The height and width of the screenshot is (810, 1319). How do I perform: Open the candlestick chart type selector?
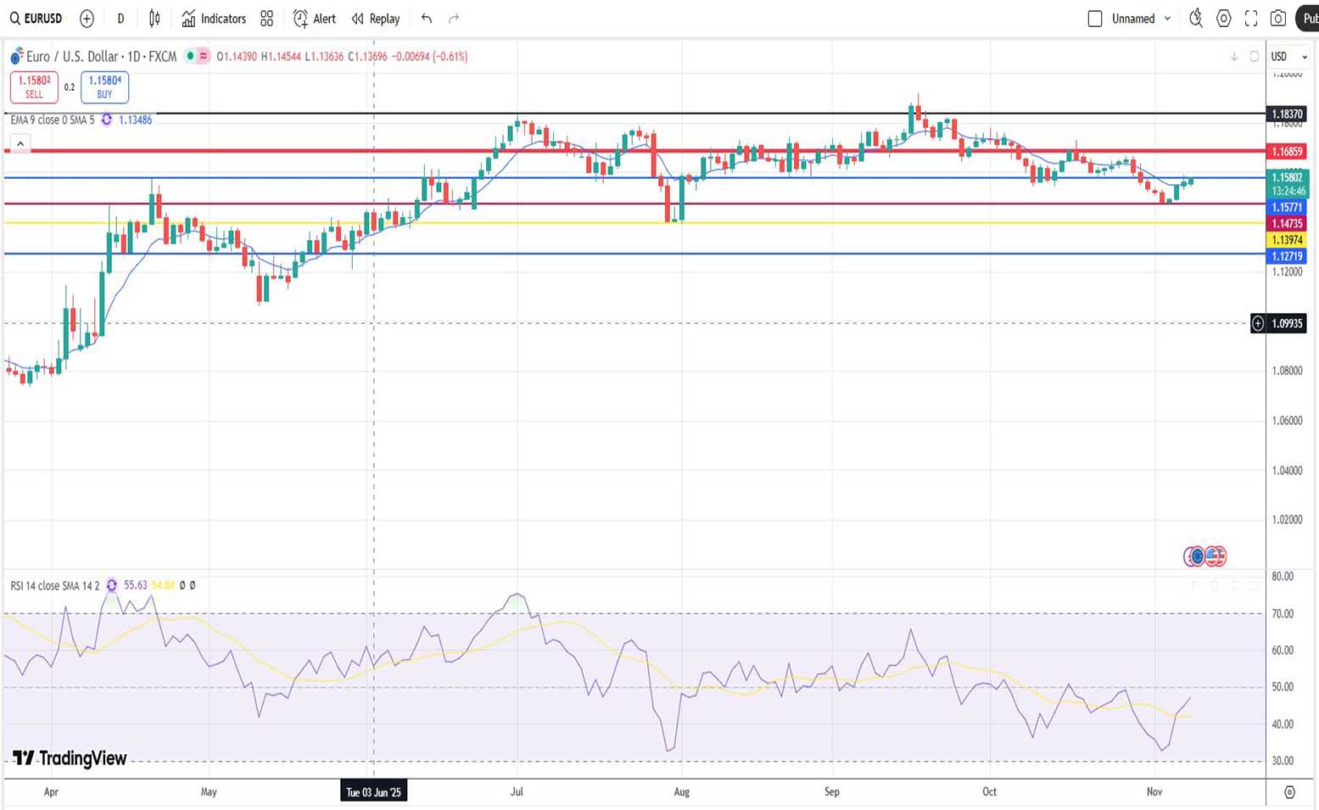[154, 19]
